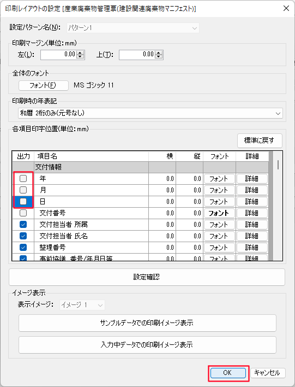
Task: Tick the 月 output checkbox
Action: [x=23, y=190]
